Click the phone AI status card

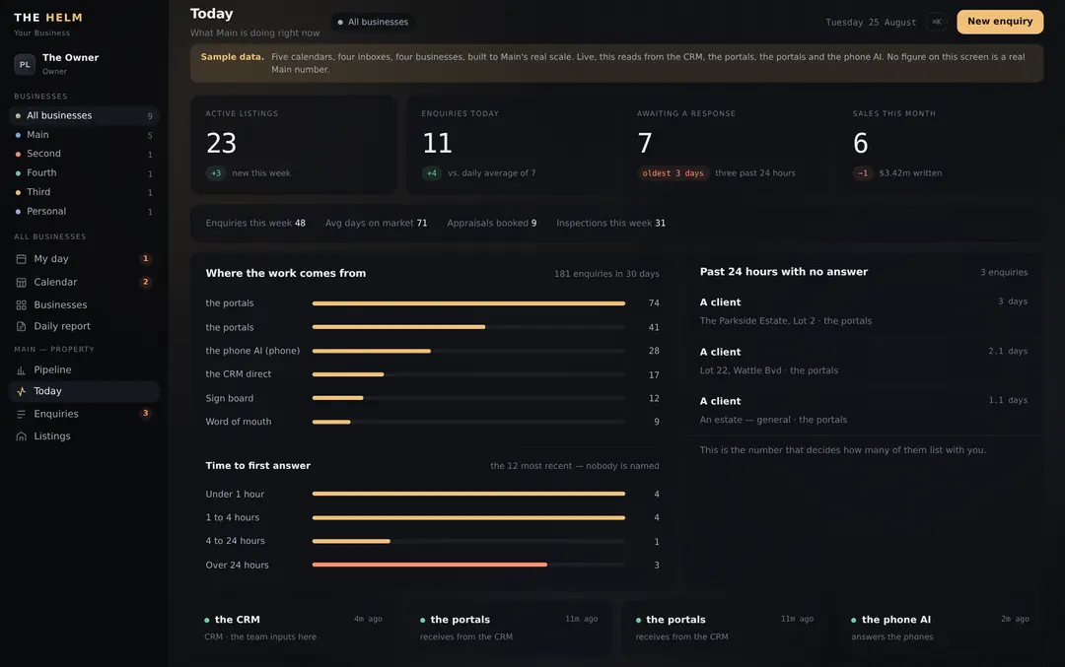coord(940,628)
